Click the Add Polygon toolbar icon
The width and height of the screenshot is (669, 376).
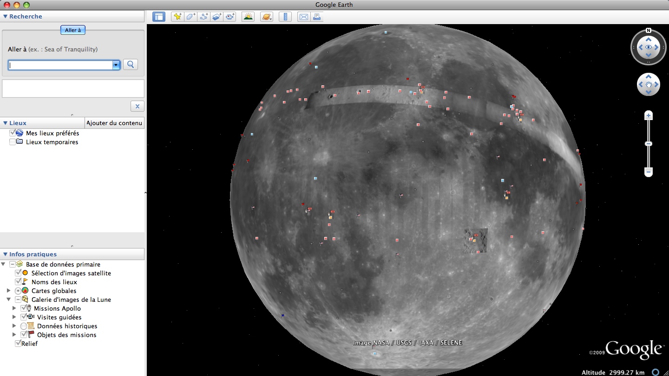pyautogui.click(x=190, y=17)
